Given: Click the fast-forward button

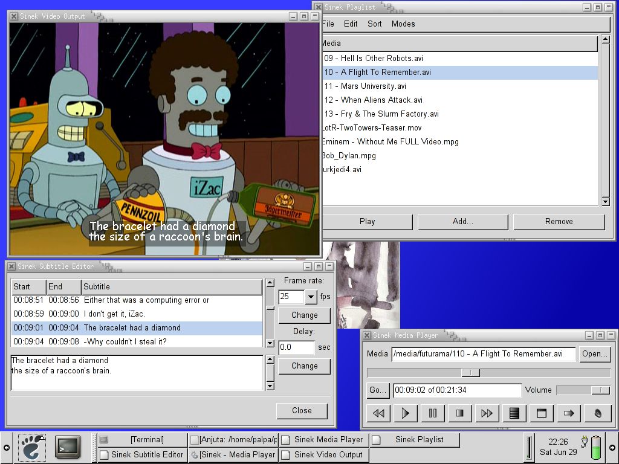Looking at the screenshot, I should [487, 413].
